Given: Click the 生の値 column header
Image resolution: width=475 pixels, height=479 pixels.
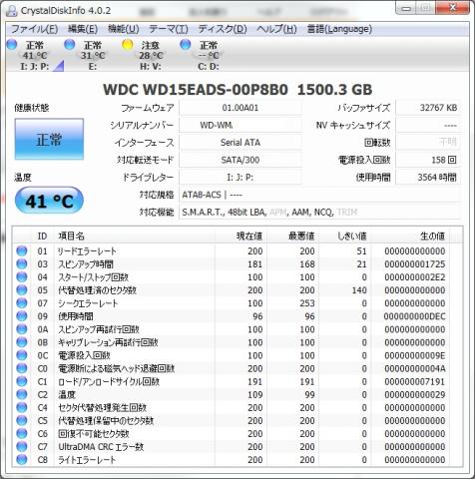Looking at the screenshot, I should (410, 237).
